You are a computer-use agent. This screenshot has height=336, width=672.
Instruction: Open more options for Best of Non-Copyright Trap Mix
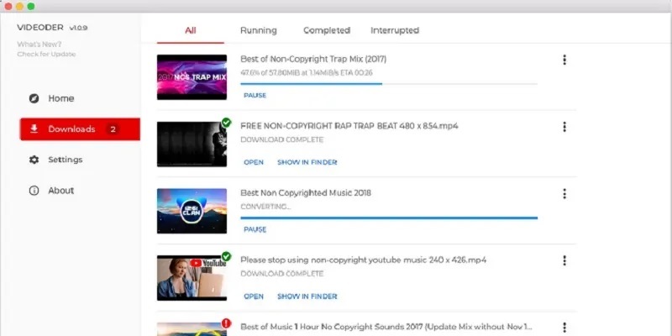pos(564,60)
